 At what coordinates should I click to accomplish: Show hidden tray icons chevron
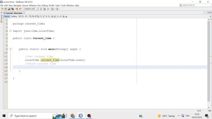coord(179,116)
